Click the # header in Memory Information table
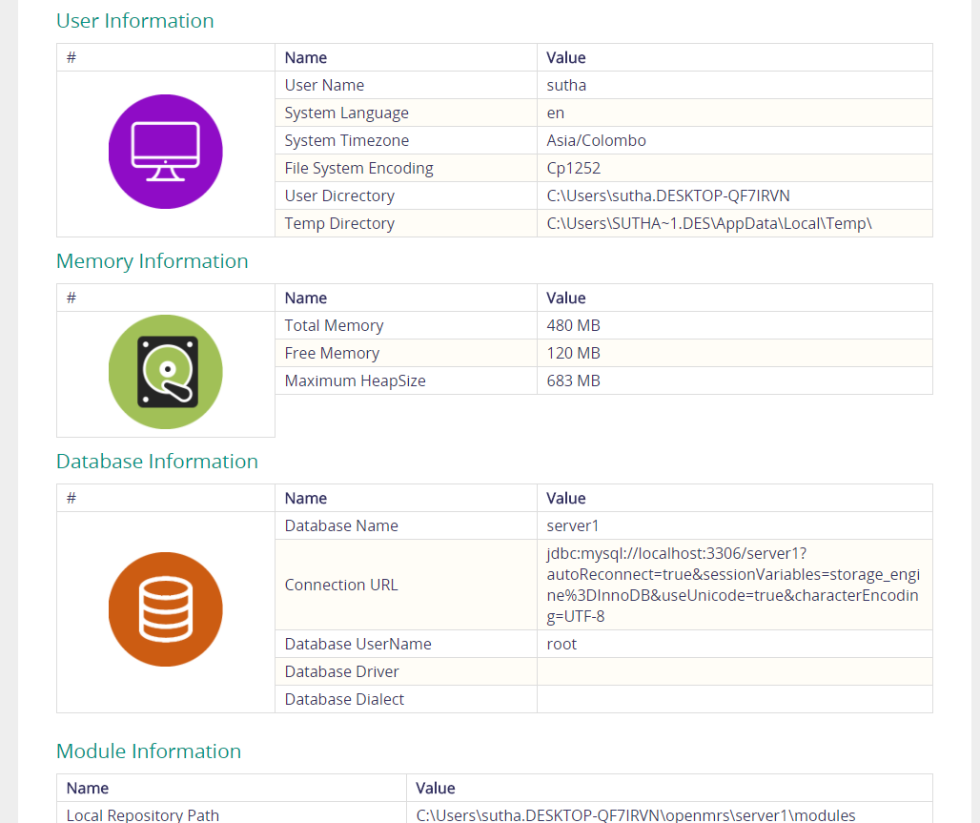This screenshot has height=823, width=980. [x=71, y=298]
